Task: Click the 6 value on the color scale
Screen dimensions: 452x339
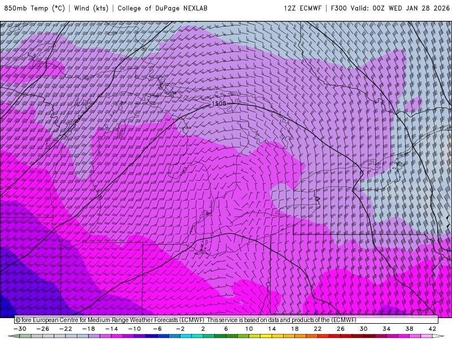Action: [226, 329]
